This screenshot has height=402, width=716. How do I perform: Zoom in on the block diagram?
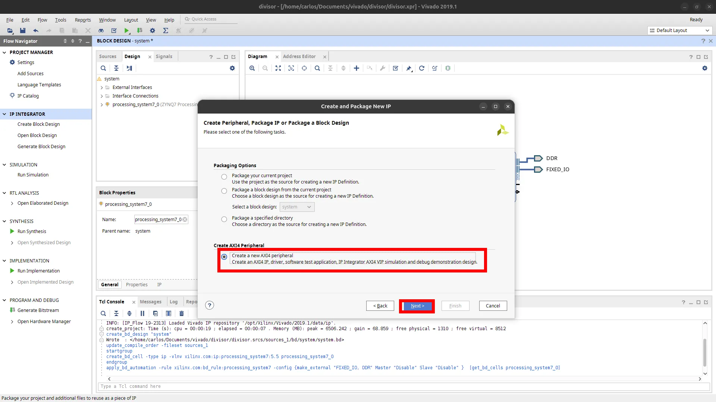252,68
